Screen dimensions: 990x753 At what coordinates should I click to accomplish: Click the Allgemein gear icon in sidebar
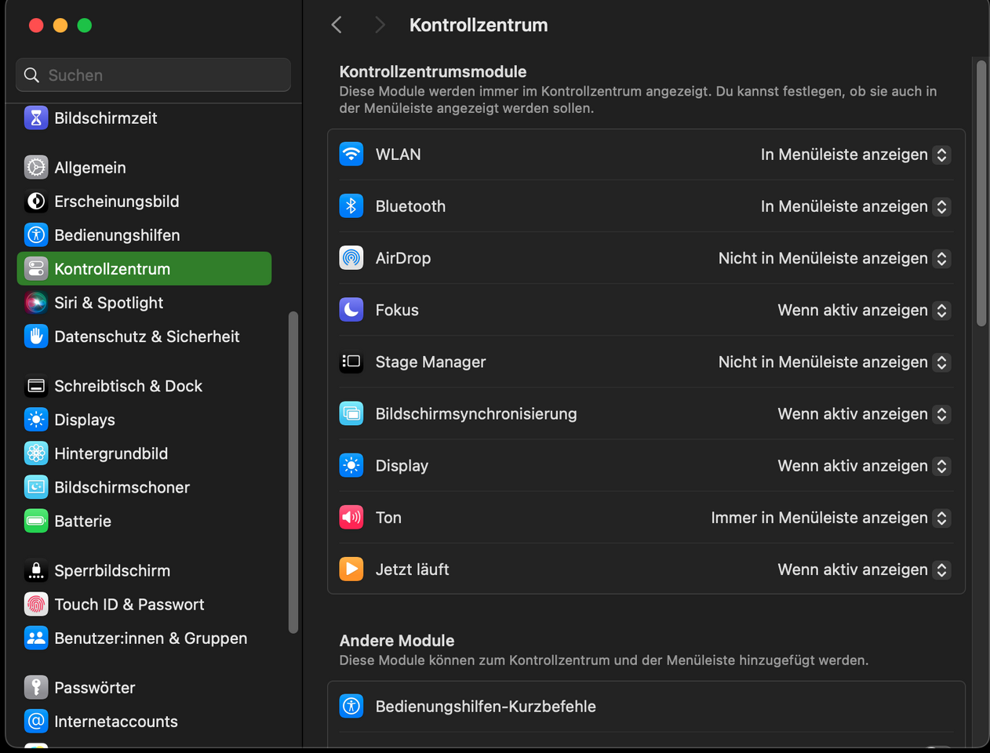(x=36, y=167)
